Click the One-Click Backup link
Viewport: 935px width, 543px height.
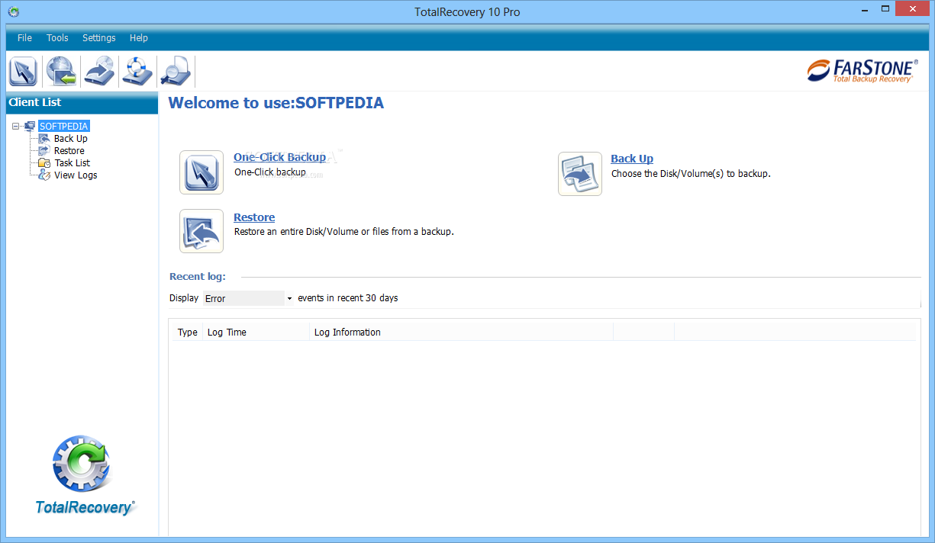coord(279,157)
